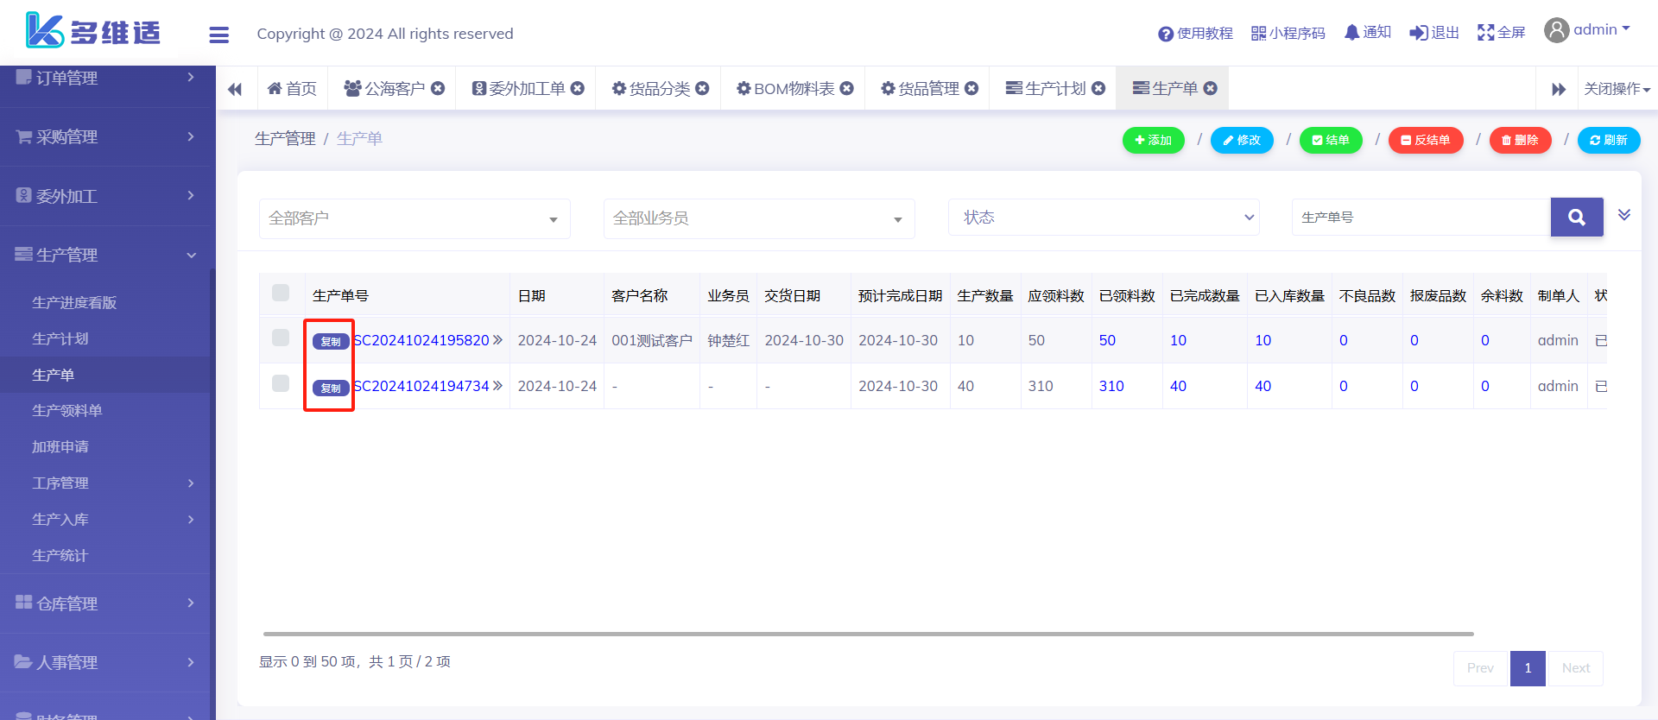Click the 使用教程 help icon
Screen dimensions: 1658x720
coord(1165,34)
